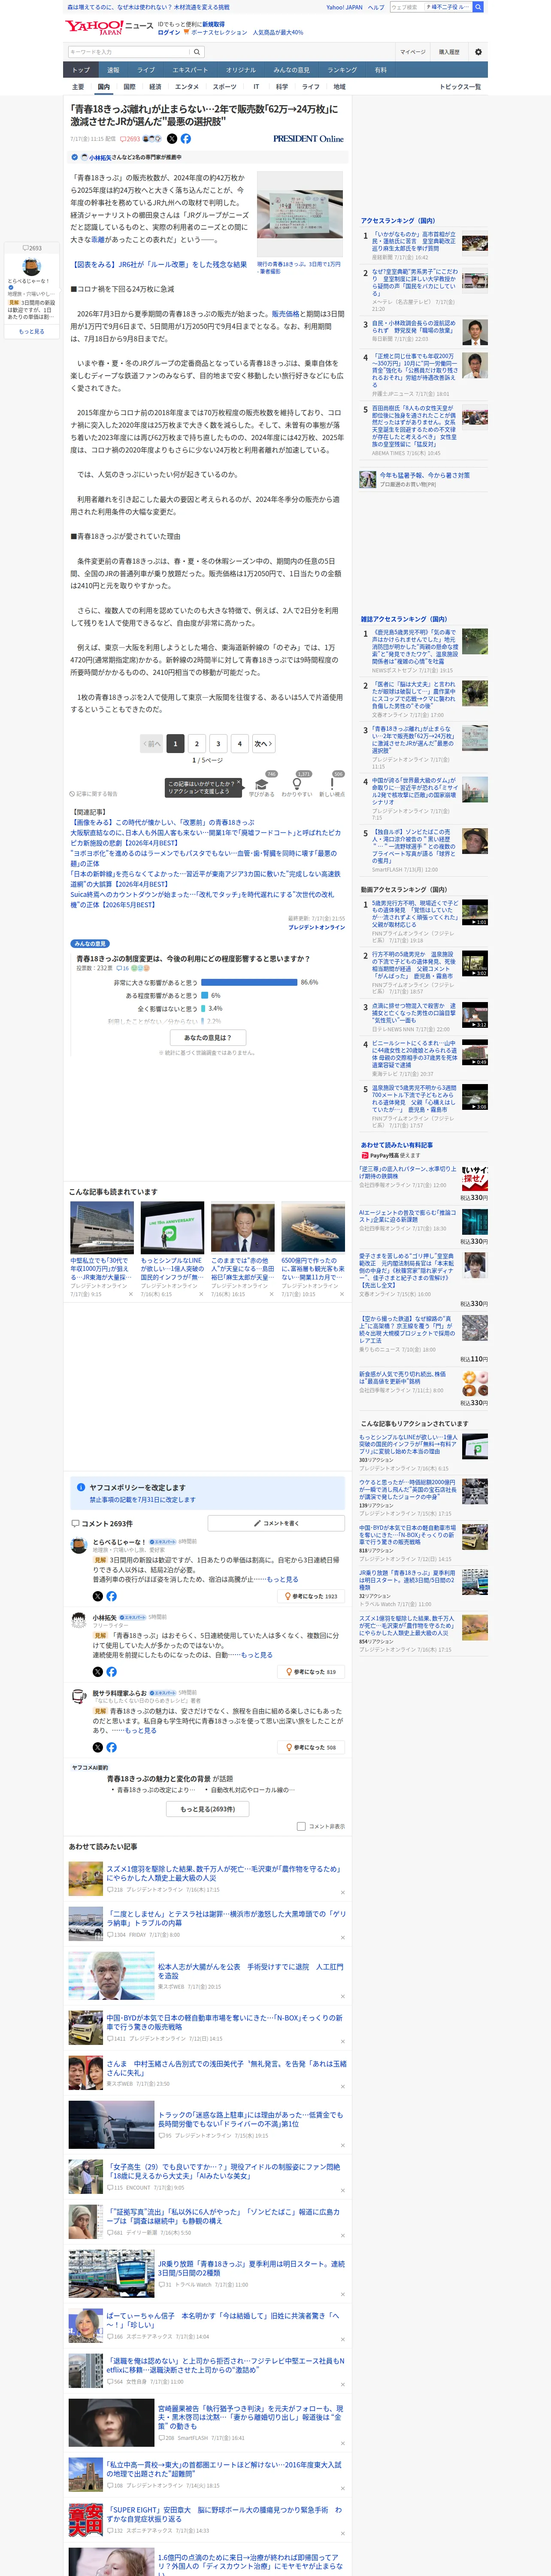This screenshot has width=551, height=2576.
Task: Switch to the みんなの意見 tab
Action: pyautogui.click(x=291, y=70)
